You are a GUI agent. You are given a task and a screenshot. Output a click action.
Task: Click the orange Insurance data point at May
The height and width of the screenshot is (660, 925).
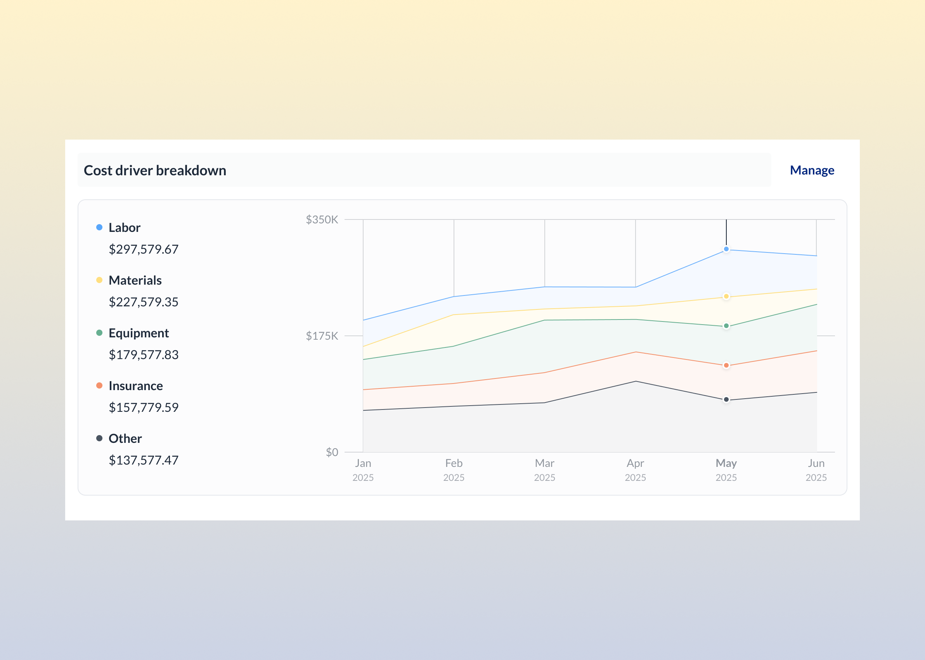click(726, 365)
